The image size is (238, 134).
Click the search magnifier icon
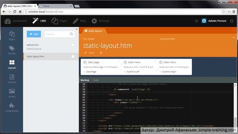(x=71, y=34)
